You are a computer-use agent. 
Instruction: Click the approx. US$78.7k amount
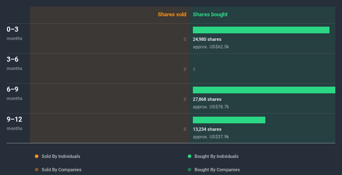(x=211, y=107)
